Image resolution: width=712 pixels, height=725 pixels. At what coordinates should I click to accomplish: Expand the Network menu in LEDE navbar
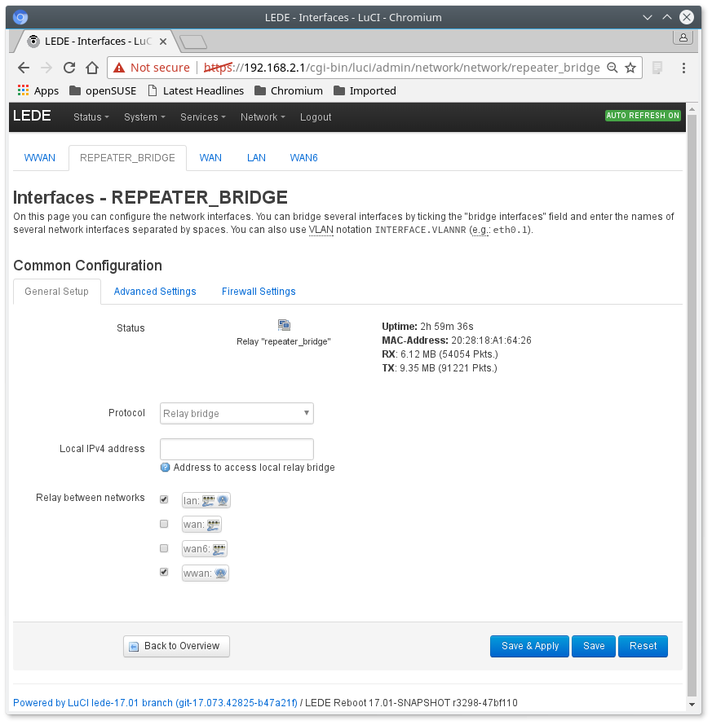(x=262, y=116)
